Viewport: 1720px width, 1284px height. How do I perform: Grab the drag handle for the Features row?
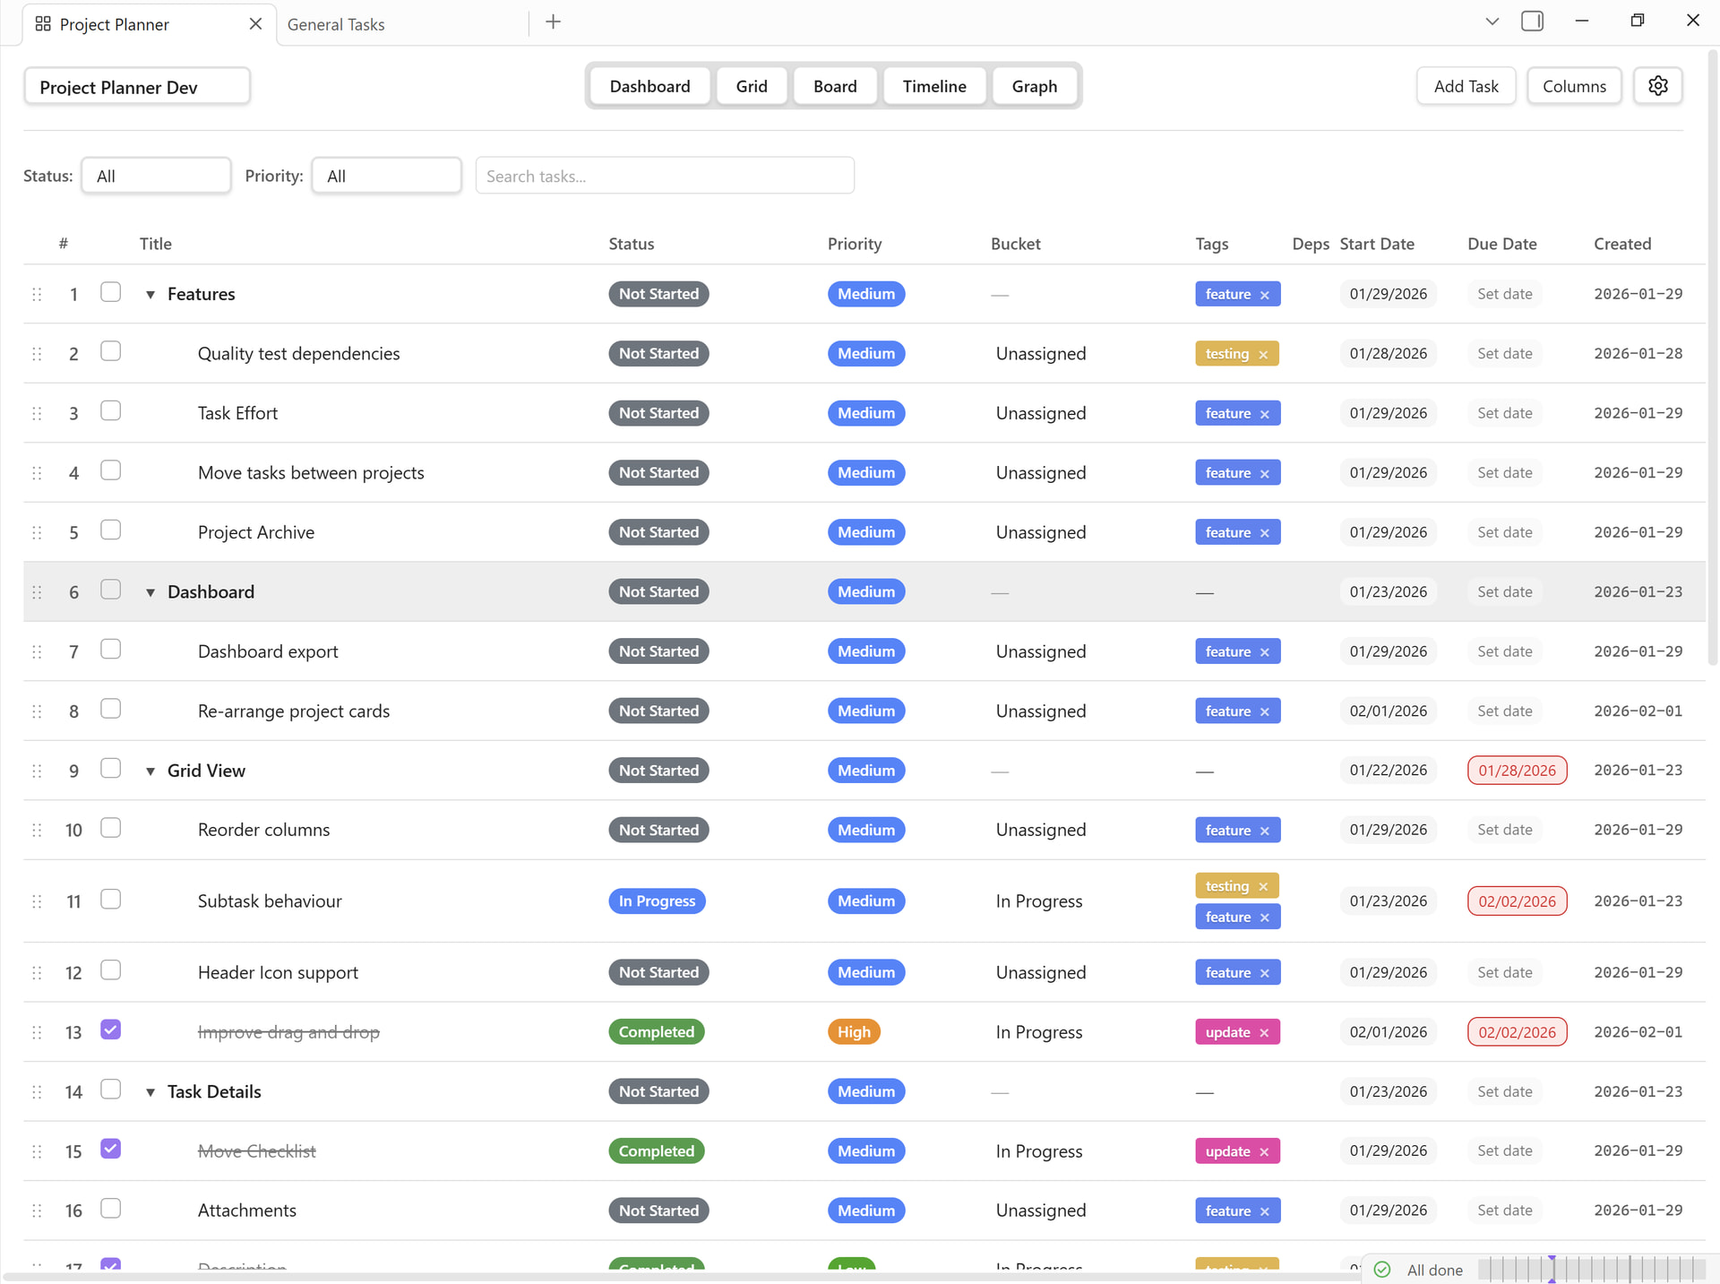point(37,294)
